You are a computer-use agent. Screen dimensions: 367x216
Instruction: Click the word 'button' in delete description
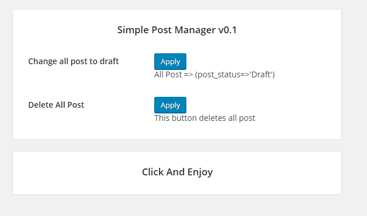click(184, 118)
